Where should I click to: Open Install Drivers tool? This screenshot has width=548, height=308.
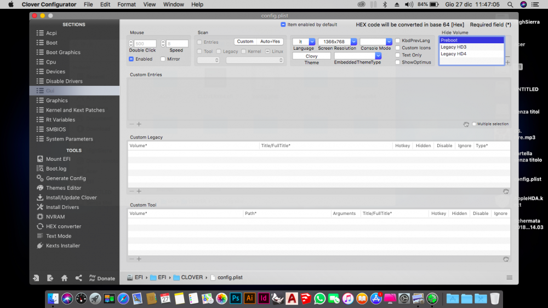click(62, 207)
